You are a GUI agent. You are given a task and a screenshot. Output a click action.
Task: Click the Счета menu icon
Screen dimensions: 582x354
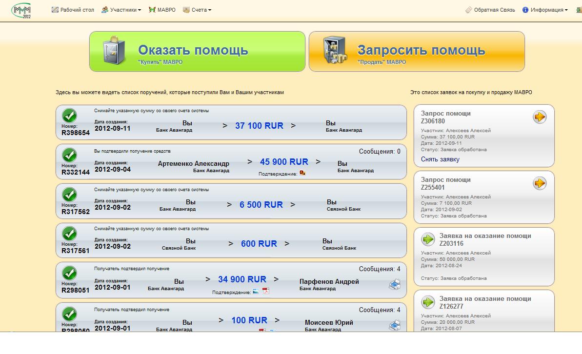click(x=186, y=10)
